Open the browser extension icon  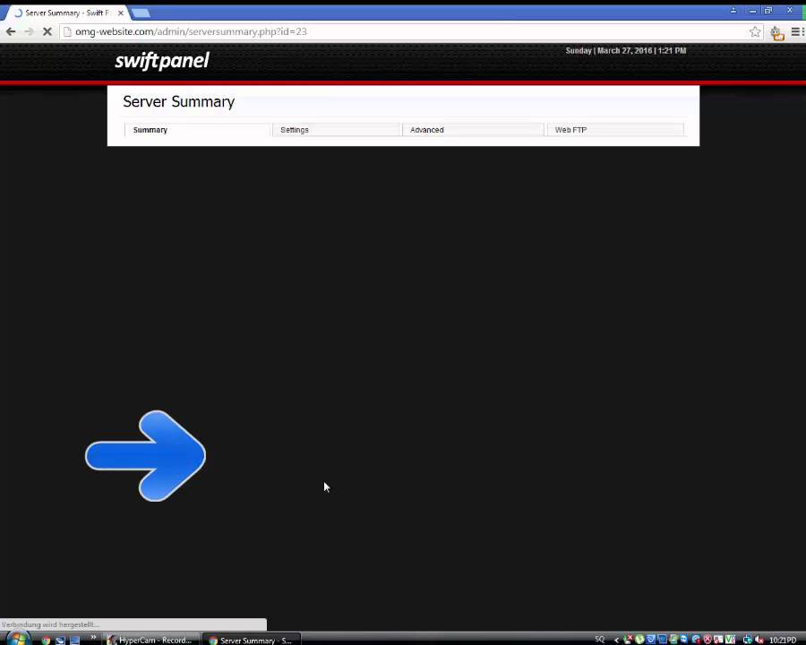tap(776, 33)
